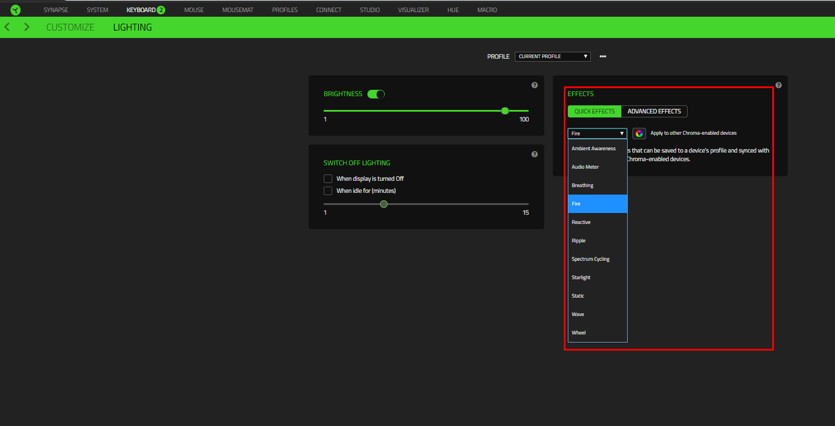835x426 pixels.
Task: Switch to Advanced Effects
Action: pos(654,111)
